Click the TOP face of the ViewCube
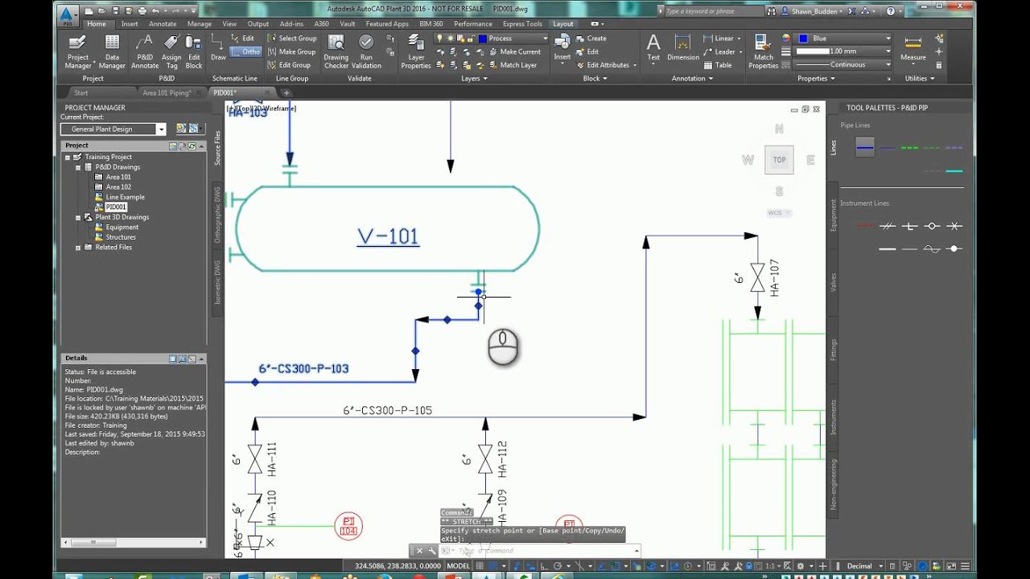 click(x=779, y=160)
